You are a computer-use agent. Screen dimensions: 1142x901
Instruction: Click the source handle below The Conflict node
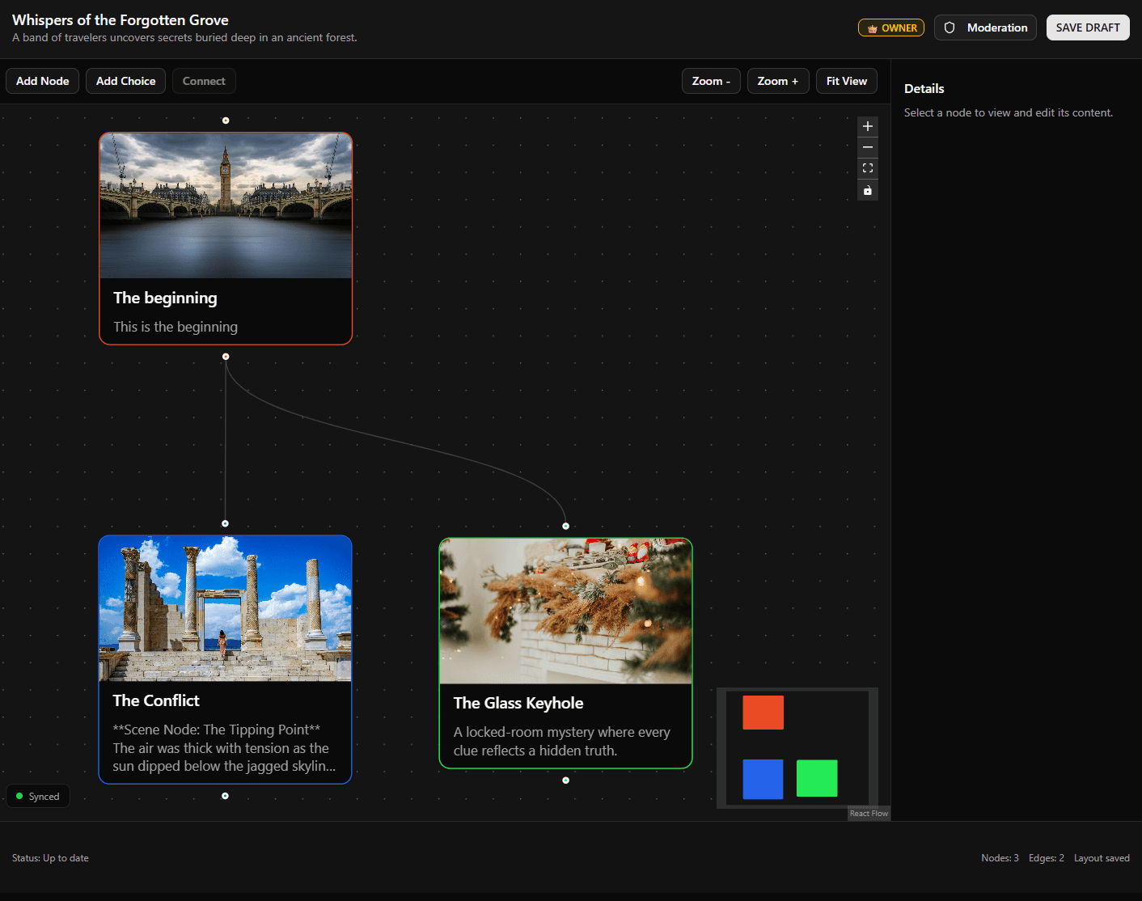pyautogui.click(x=226, y=796)
